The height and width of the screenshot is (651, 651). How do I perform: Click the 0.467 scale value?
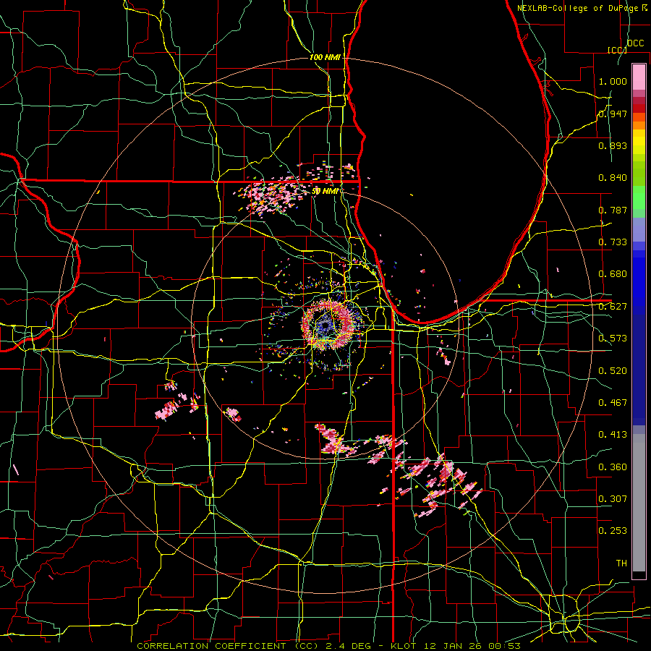[x=613, y=403]
